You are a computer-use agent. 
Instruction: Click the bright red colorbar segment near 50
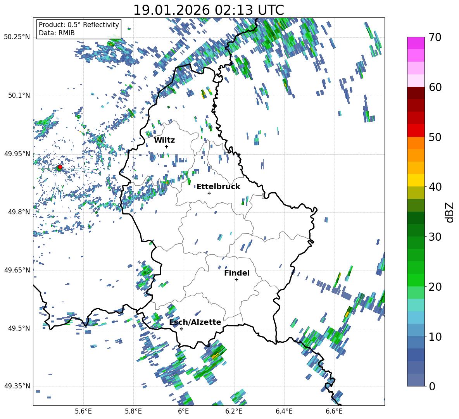pos(416,131)
